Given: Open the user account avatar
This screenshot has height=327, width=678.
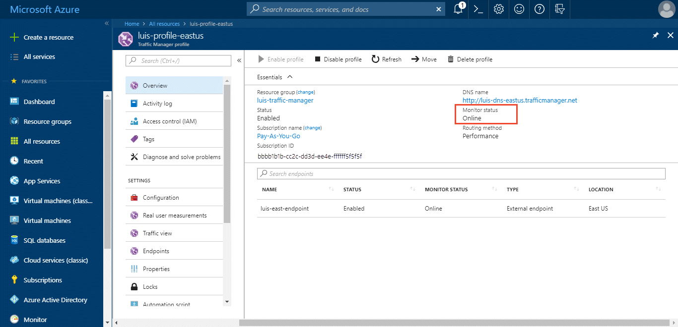Looking at the screenshot, I should 667,9.
